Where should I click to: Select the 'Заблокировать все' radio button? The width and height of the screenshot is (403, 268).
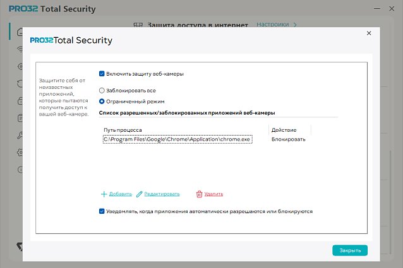102,91
